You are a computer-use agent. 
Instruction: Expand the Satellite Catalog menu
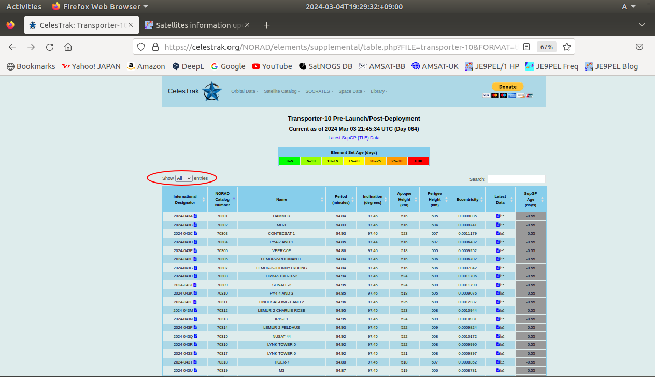click(x=282, y=91)
